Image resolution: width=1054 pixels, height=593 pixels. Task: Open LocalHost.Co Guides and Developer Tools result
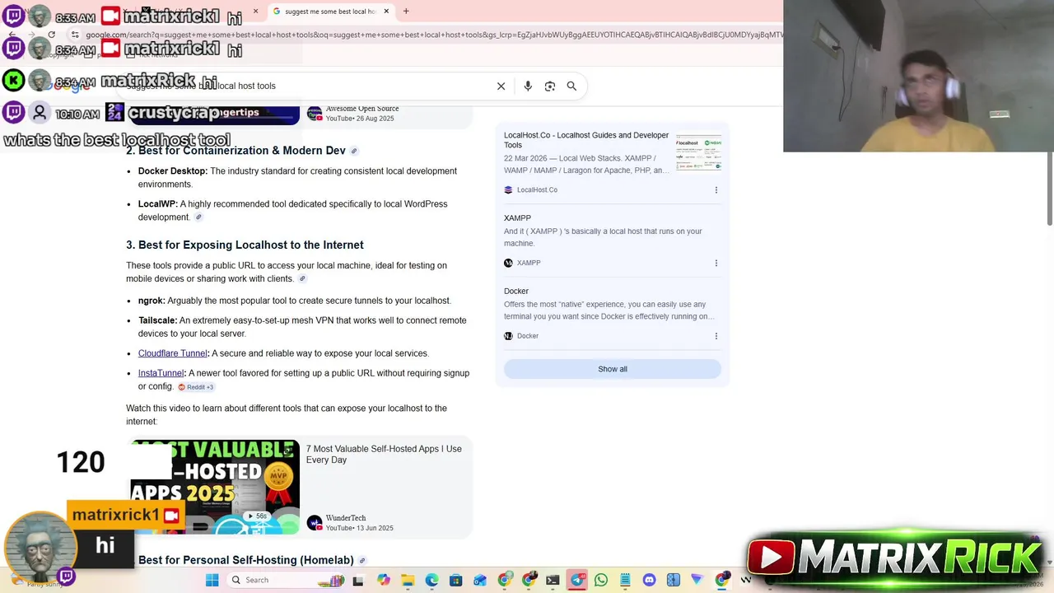coord(586,140)
